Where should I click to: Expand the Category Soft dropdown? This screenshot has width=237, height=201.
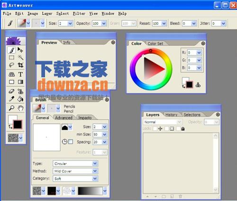(x=95, y=179)
